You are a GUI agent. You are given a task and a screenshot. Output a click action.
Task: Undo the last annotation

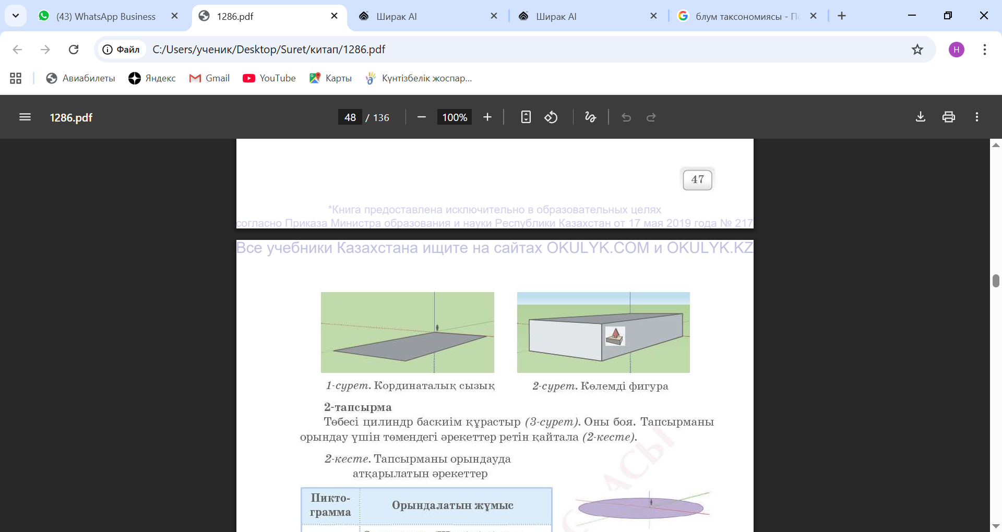(626, 117)
